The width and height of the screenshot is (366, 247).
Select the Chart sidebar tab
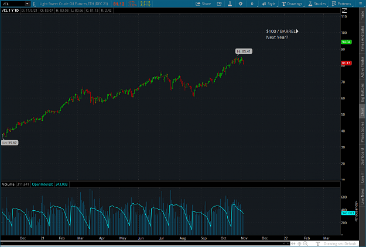click(362, 112)
